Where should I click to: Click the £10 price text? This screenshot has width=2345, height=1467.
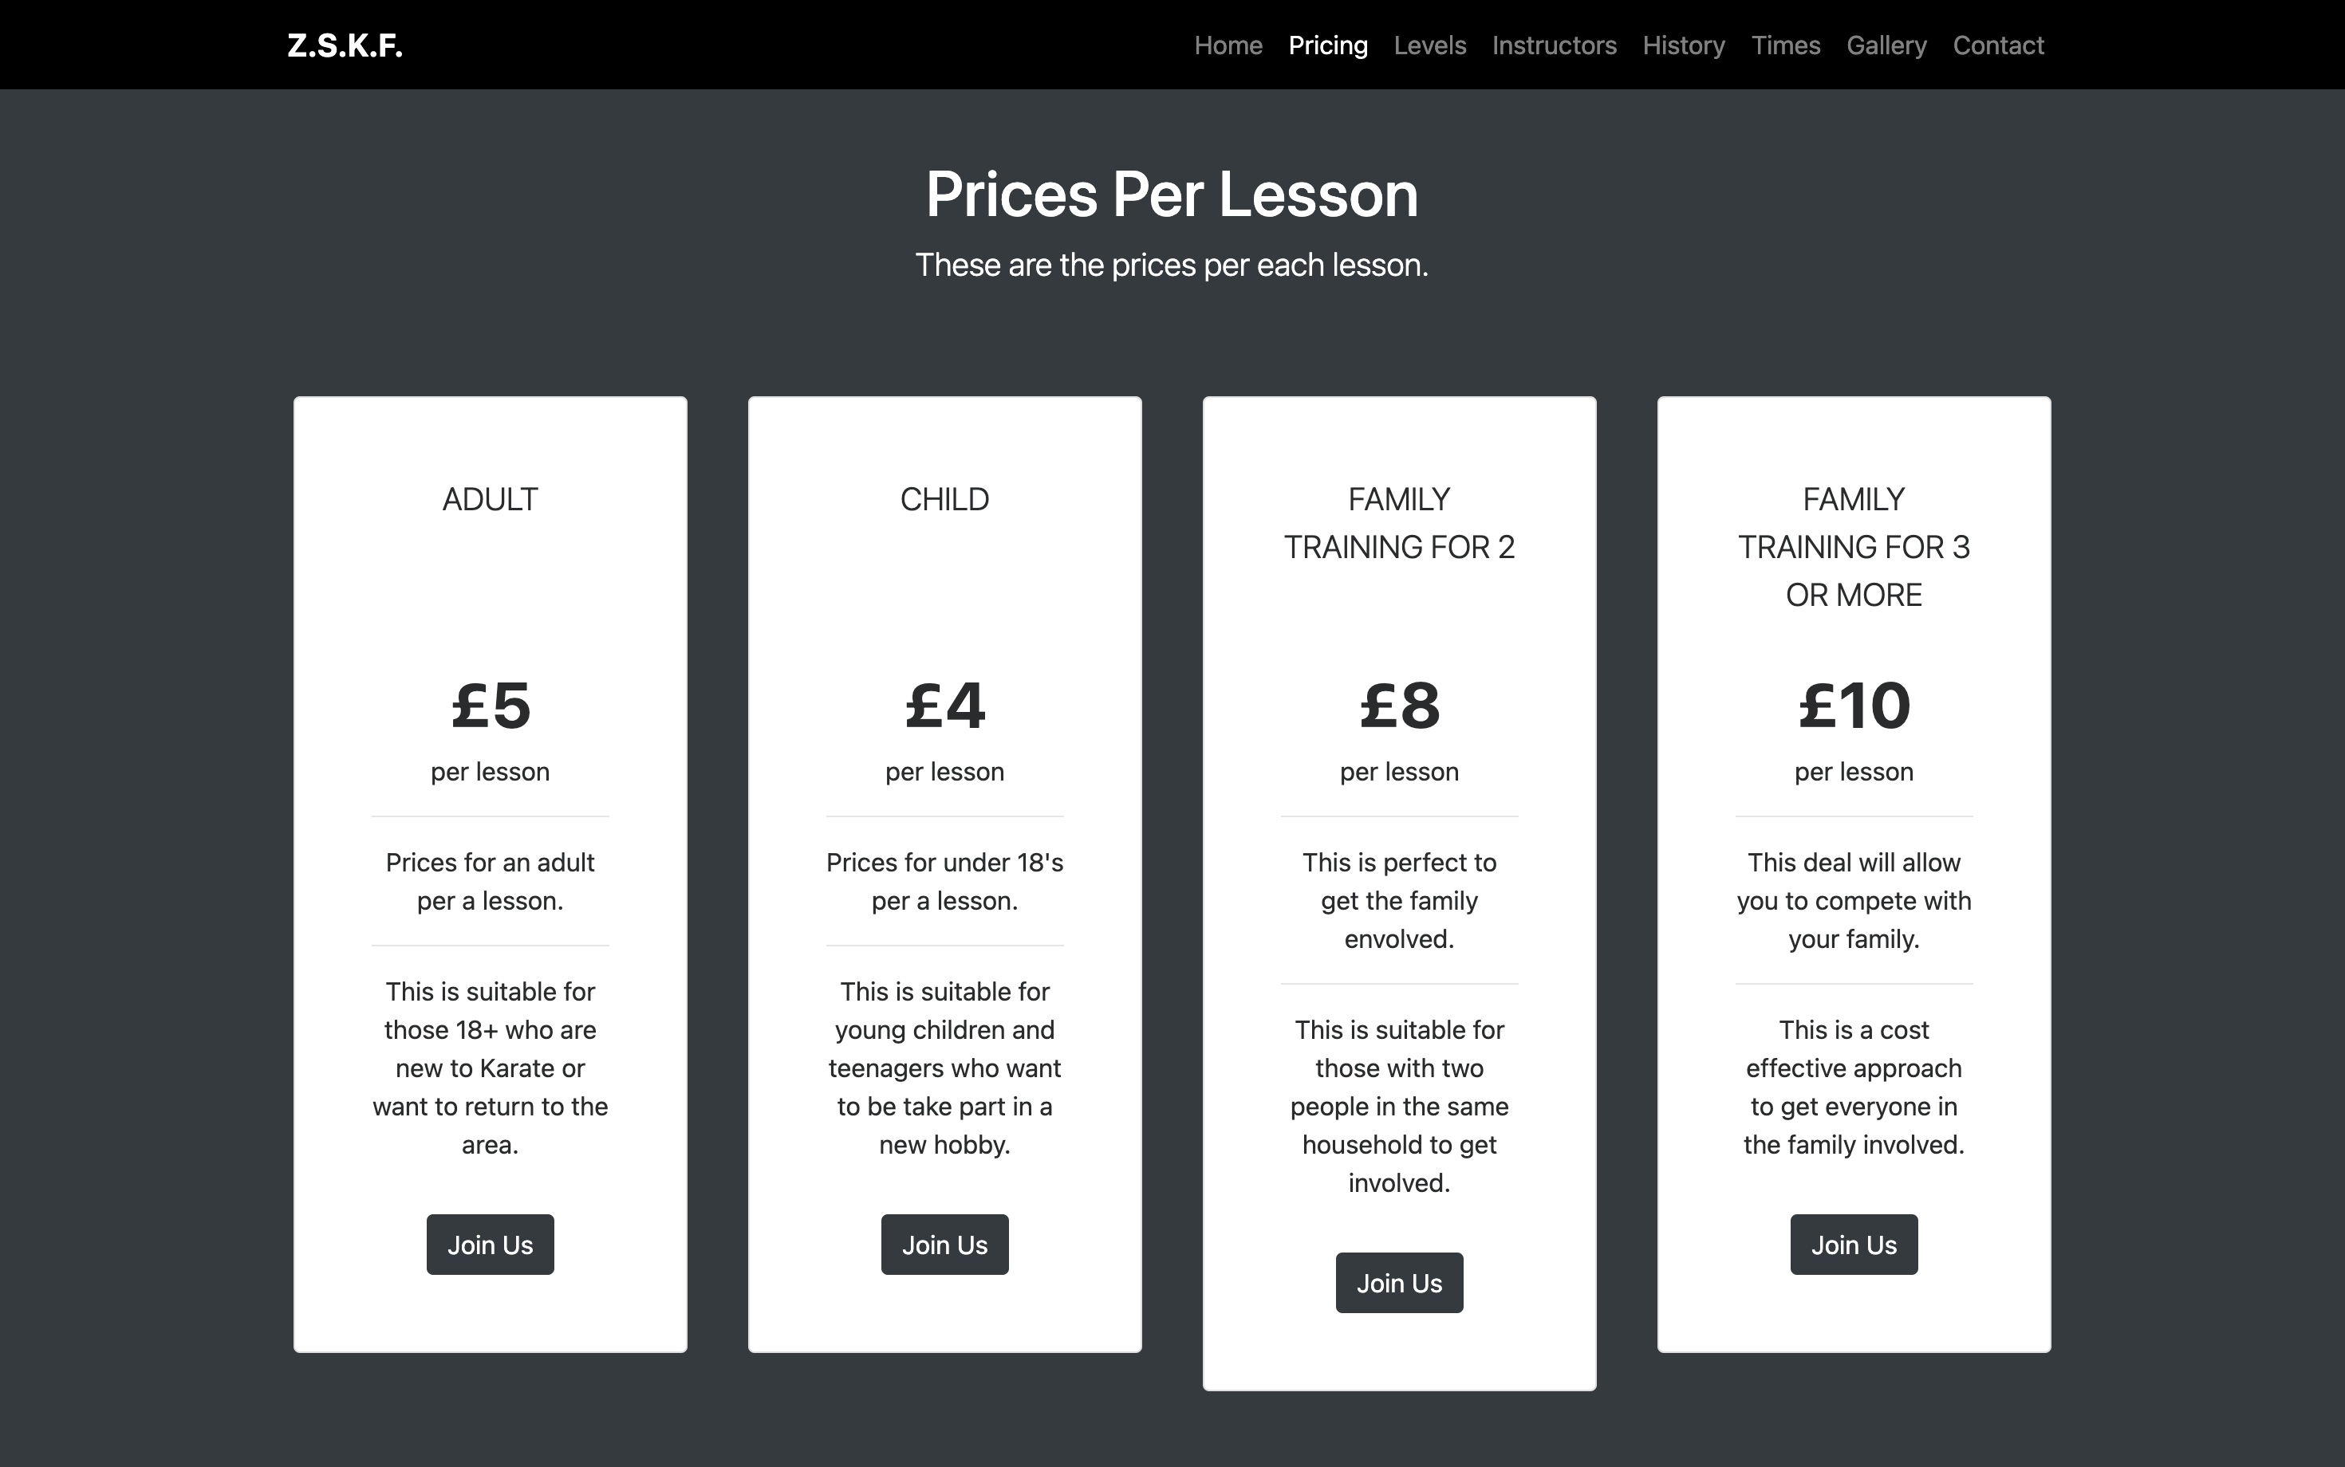tap(1854, 706)
